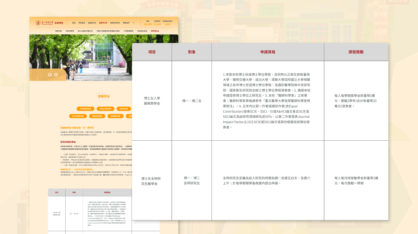Click the 博一、博二生 cell in enlarged table
The image size is (418, 234).
[192, 101]
